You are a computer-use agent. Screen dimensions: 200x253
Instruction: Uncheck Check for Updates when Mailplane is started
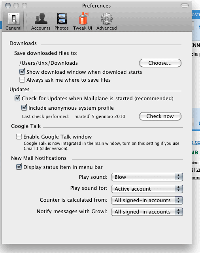pos(17,98)
